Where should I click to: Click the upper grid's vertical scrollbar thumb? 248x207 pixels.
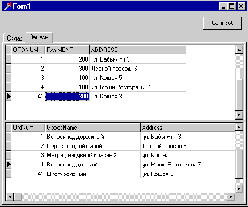click(239, 94)
